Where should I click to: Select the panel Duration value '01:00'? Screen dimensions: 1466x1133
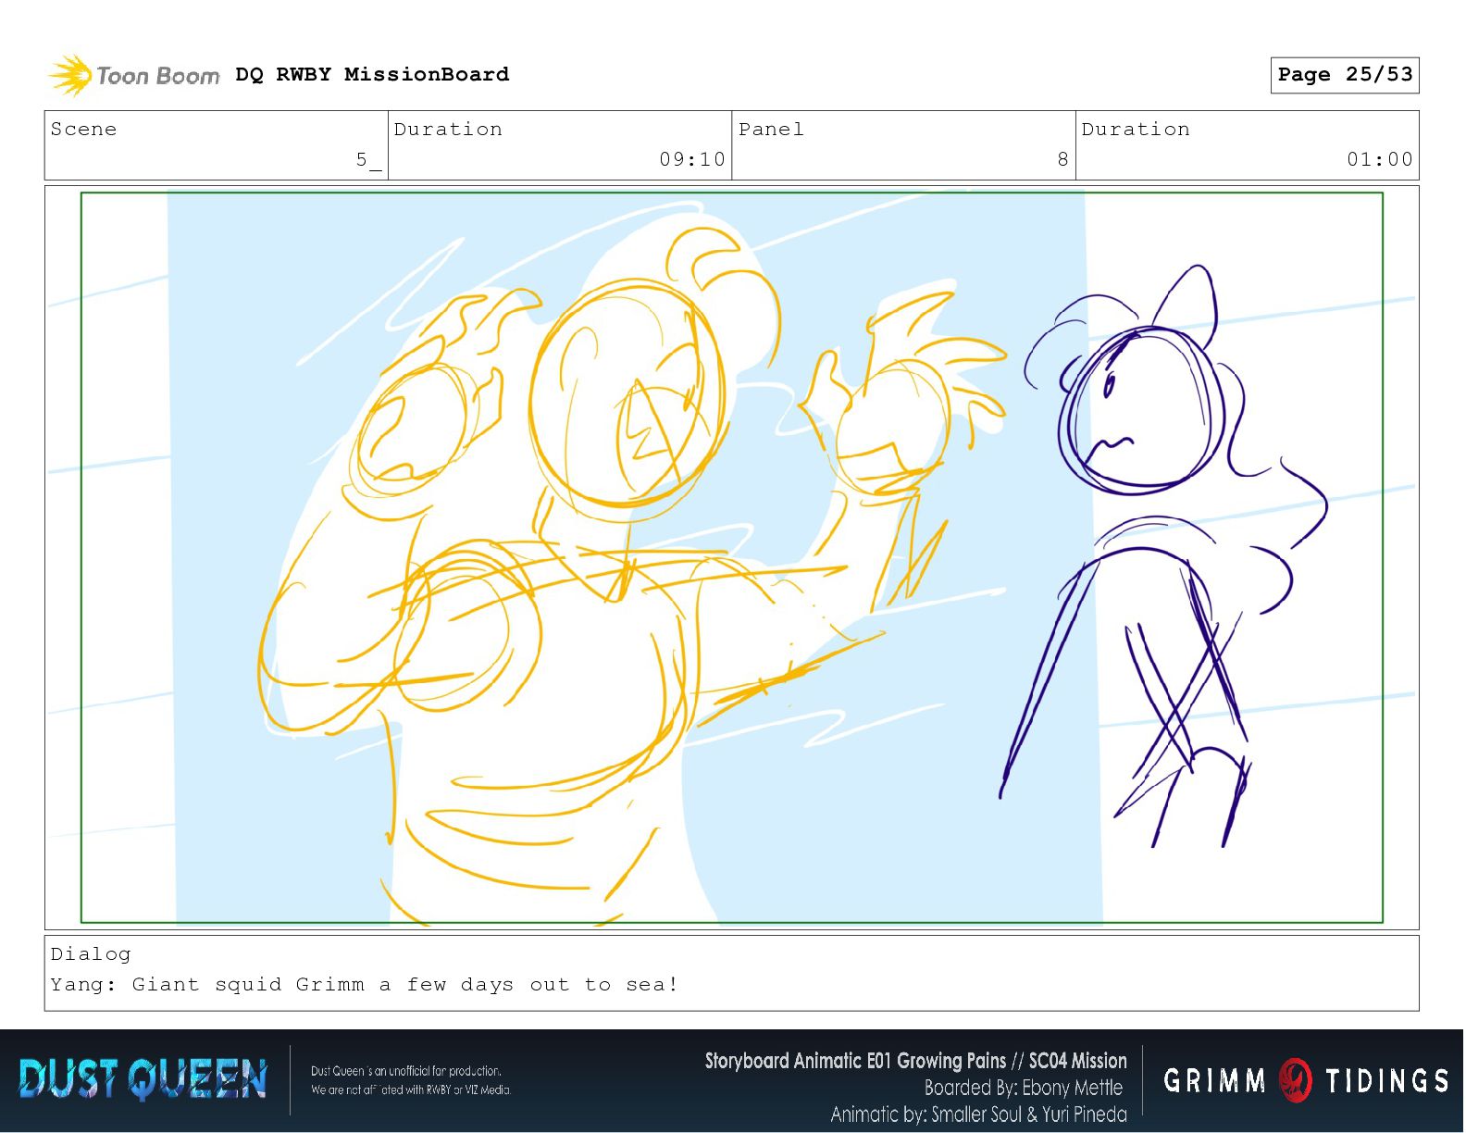(x=1380, y=159)
